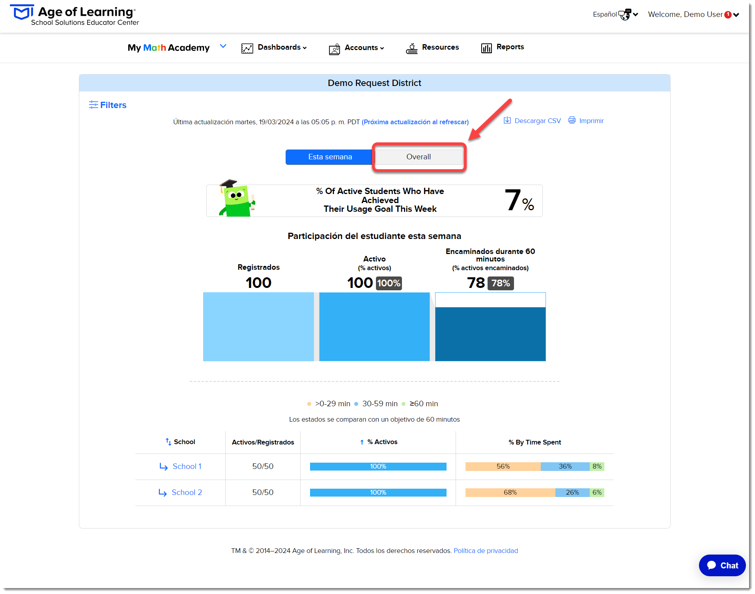The image size is (755, 594).
Task: Open the Filters panel link
Action: [113, 105]
